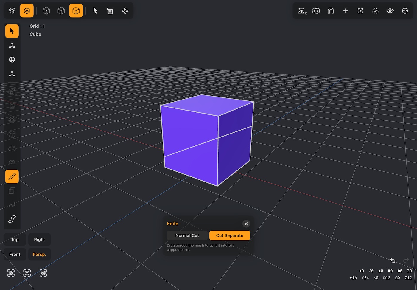Click the purple cube's top face
The height and width of the screenshot is (290, 417).
(208, 105)
